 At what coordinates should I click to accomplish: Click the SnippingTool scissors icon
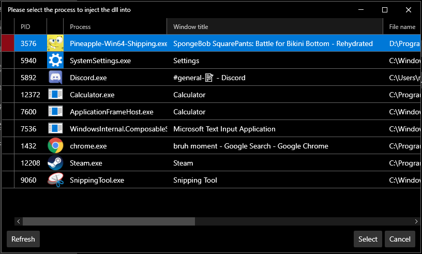pos(55,180)
